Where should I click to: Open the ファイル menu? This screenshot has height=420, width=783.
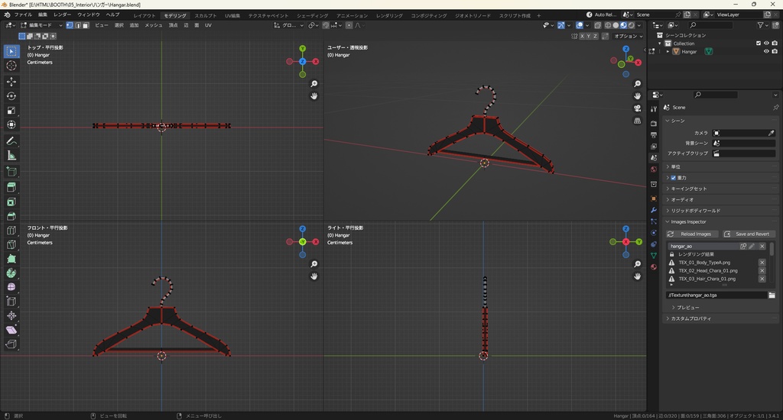point(23,15)
